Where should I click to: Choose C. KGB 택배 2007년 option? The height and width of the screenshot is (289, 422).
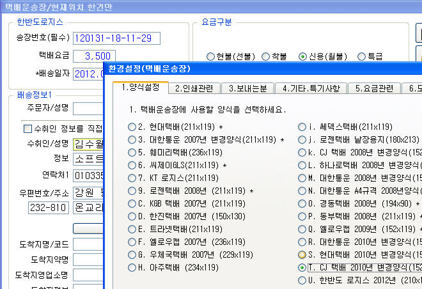(x=132, y=203)
